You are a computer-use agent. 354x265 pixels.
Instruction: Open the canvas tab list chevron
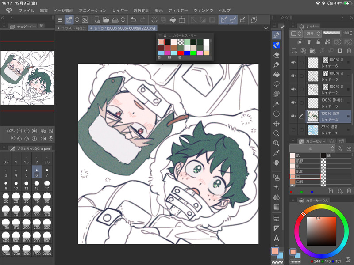point(266,28)
